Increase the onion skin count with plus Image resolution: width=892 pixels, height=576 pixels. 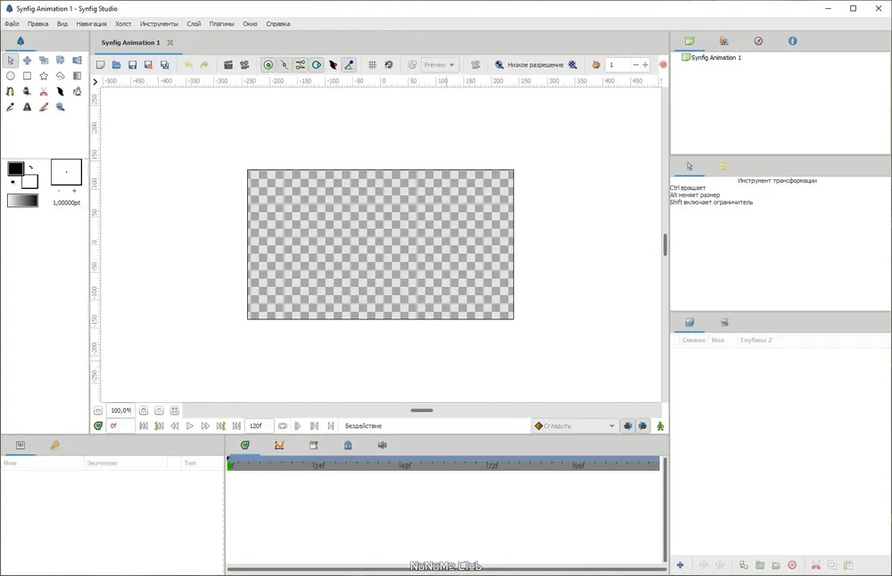click(645, 65)
